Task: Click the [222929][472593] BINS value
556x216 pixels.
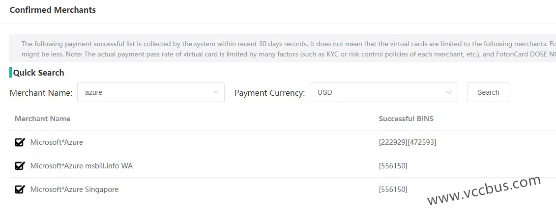Action: click(408, 142)
